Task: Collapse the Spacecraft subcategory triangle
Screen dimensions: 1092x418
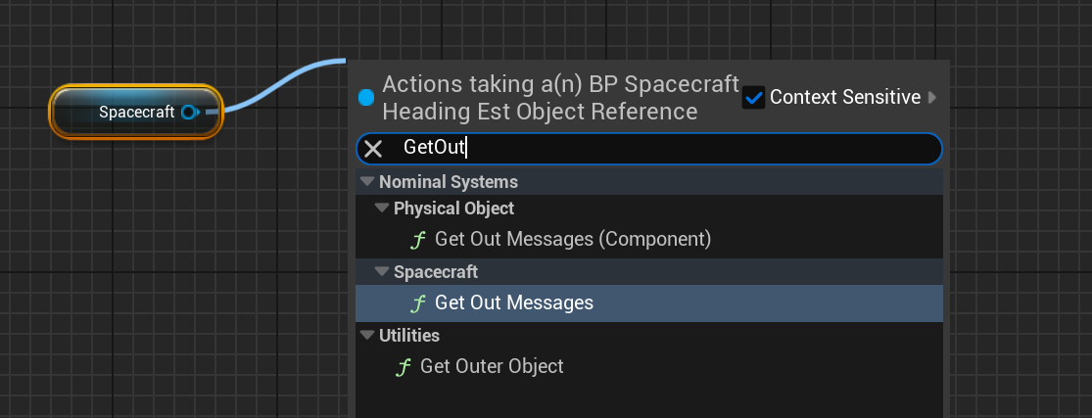Action: tap(382, 271)
